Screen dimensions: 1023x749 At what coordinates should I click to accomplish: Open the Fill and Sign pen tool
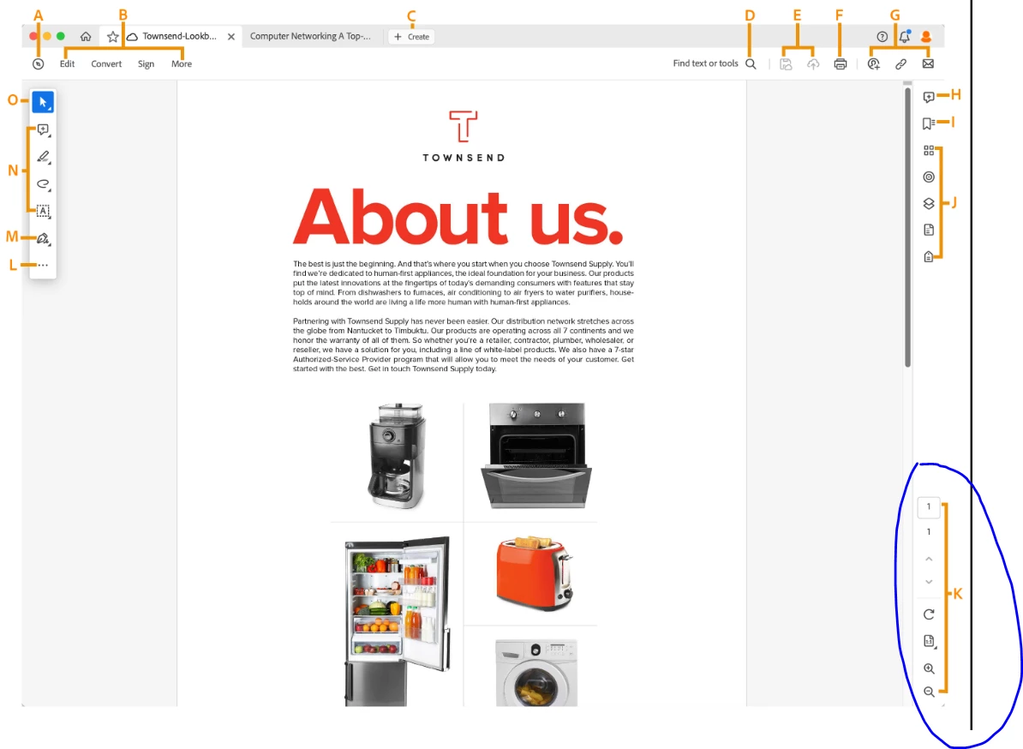[x=43, y=238]
